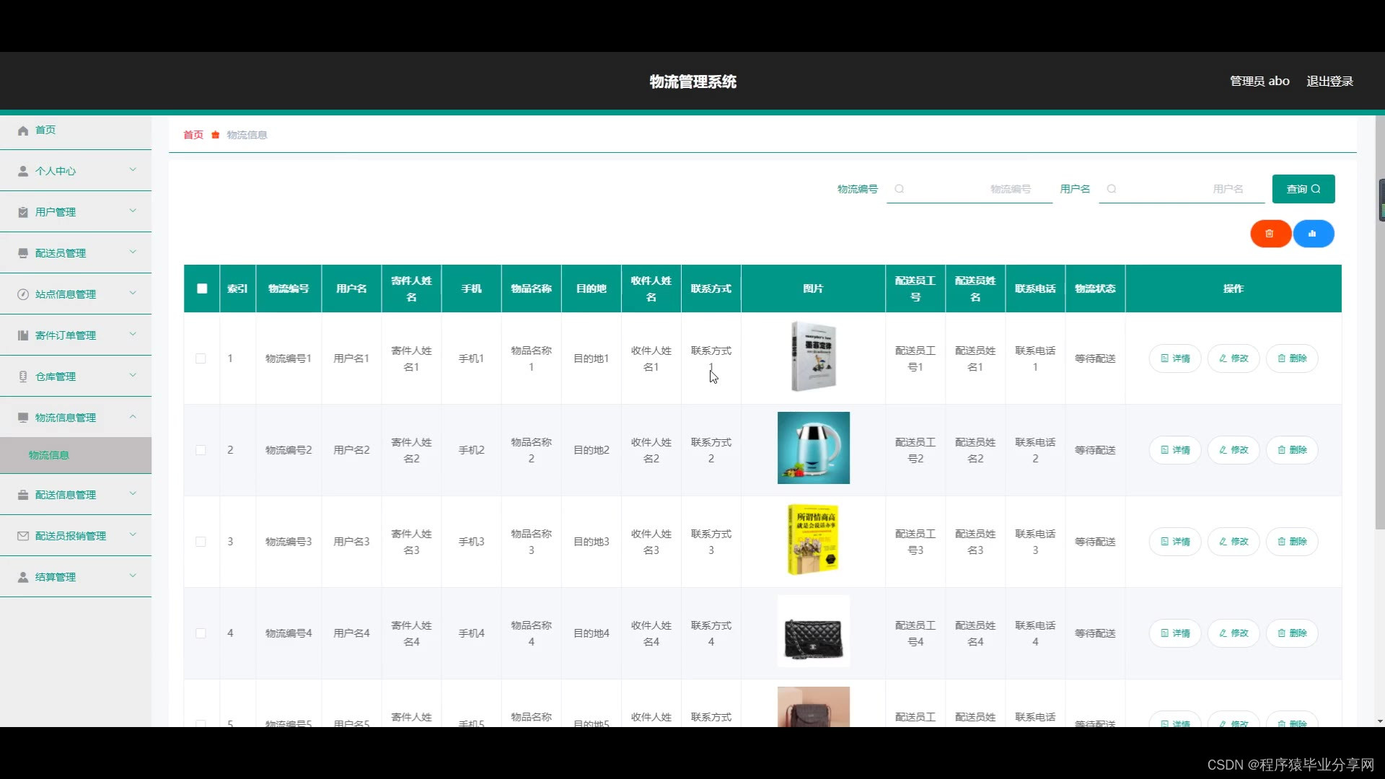
Task: Click the home icon in sidebar
Action: point(23,131)
